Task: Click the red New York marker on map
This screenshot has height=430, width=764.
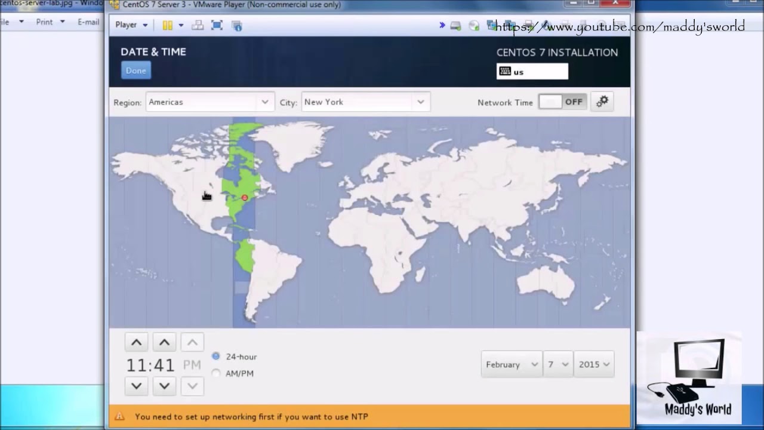Action: (245, 198)
